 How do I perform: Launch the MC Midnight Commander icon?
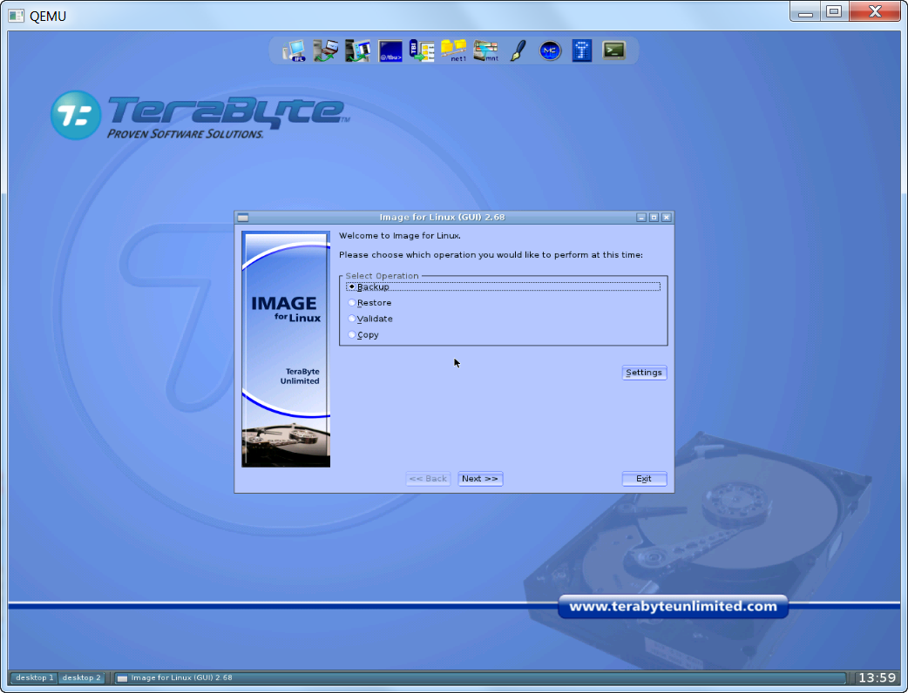(x=550, y=50)
